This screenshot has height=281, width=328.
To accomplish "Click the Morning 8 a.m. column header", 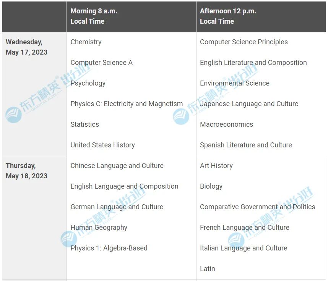I will click(x=132, y=16).
